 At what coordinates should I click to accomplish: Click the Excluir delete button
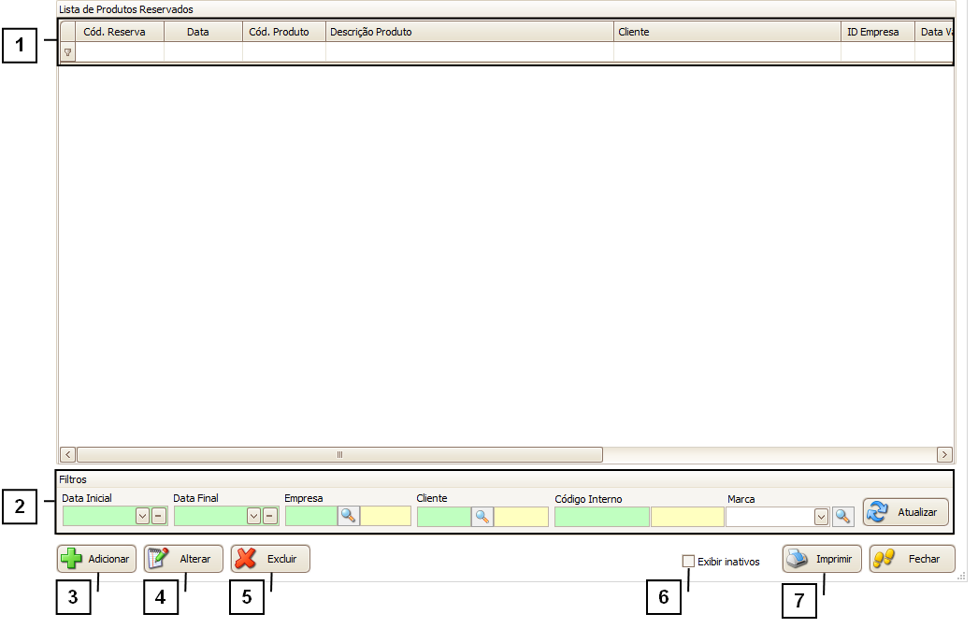tap(270, 559)
